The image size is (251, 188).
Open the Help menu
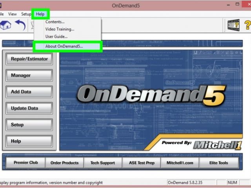click(40, 14)
